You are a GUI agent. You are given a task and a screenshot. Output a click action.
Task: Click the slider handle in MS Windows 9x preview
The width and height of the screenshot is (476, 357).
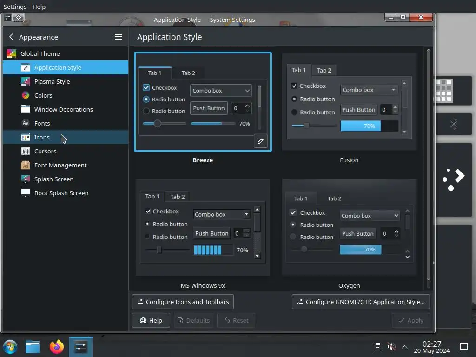pyautogui.click(x=159, y=250)
